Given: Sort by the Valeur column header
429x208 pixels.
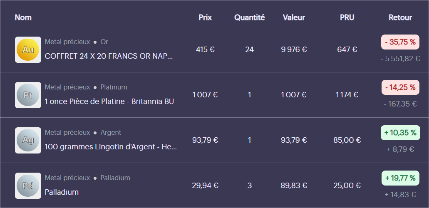Looking at the screenshot, I should 294,17.
